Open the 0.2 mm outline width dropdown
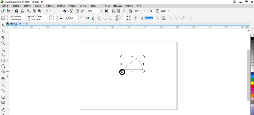The width and height of the screenshot is (254, 115). pos(157,18)
